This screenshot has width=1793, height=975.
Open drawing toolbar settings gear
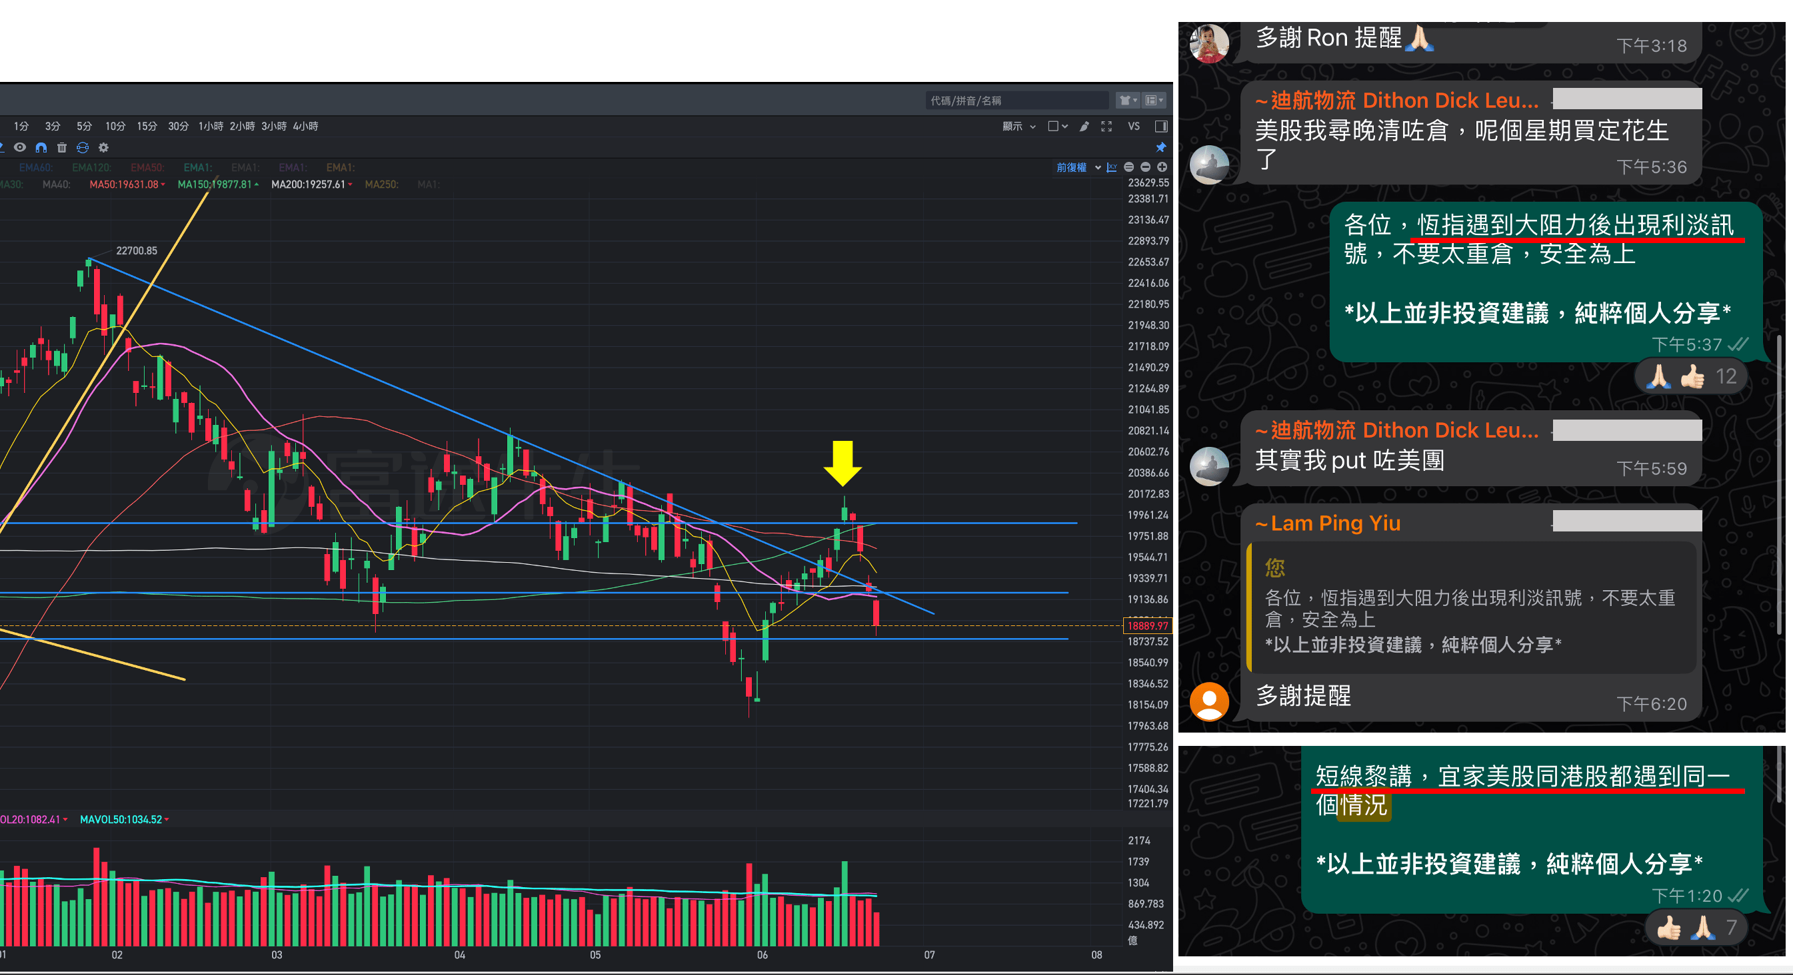pyautogui.click(x=104, y=147)
